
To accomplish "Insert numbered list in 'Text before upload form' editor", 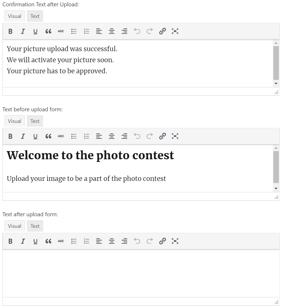I will (x=86, y=136).
